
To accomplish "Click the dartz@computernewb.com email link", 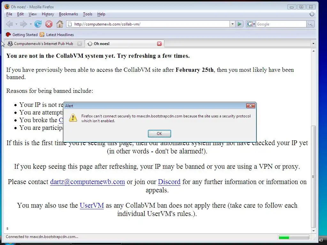I will point(87,182).
